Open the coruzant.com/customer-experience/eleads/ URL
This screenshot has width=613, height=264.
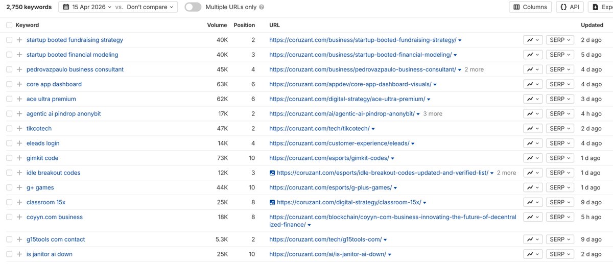[339, 143]
